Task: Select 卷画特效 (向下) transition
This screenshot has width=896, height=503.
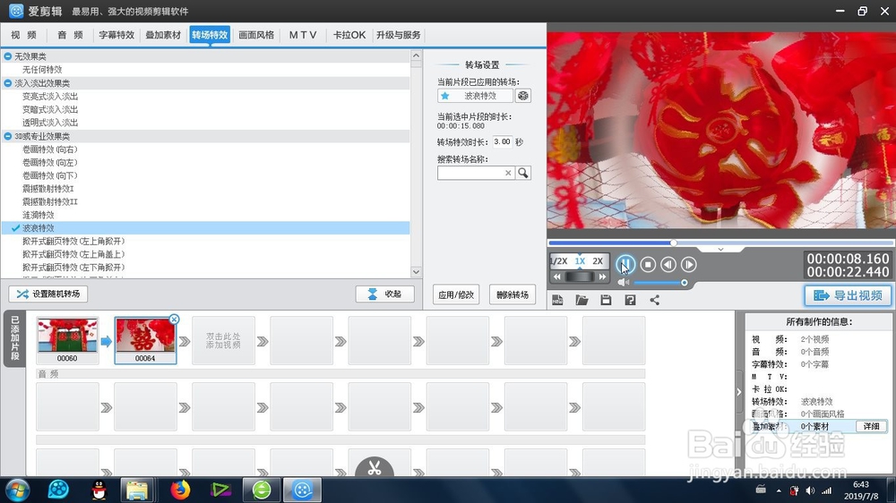Action: [50, 175]
